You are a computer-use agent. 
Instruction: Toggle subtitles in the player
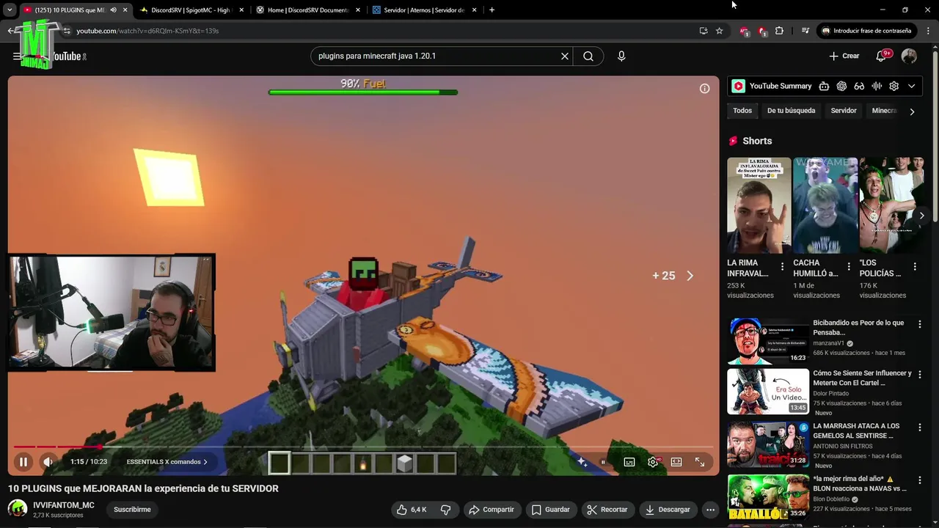tap(629, 462)
